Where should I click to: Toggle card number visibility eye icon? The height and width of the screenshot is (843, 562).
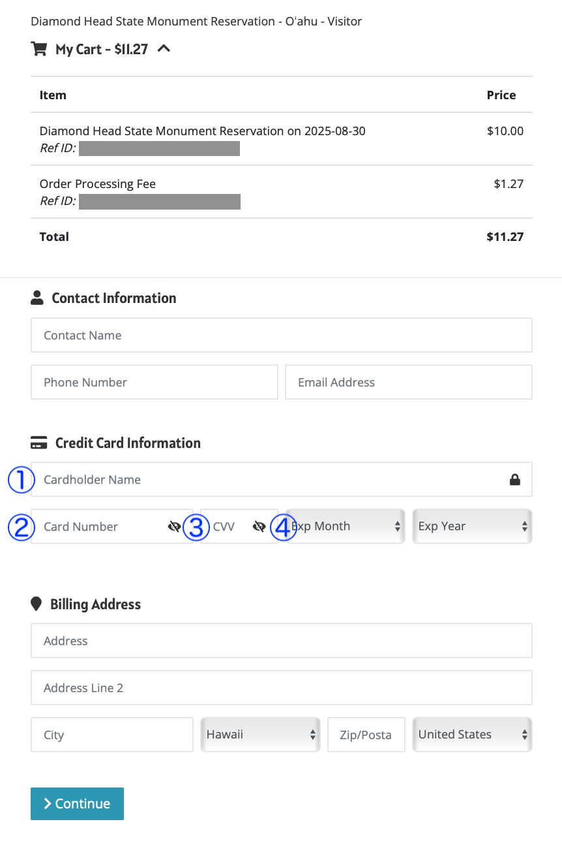point(174,527)
